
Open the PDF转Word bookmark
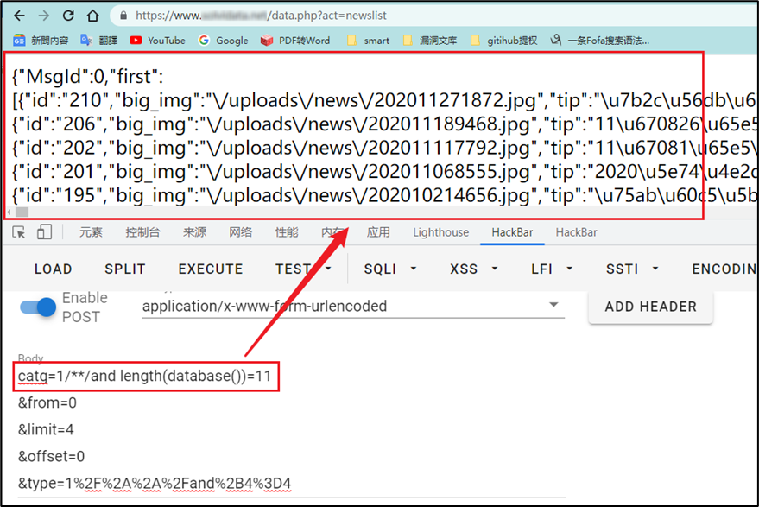click(295, 41)
